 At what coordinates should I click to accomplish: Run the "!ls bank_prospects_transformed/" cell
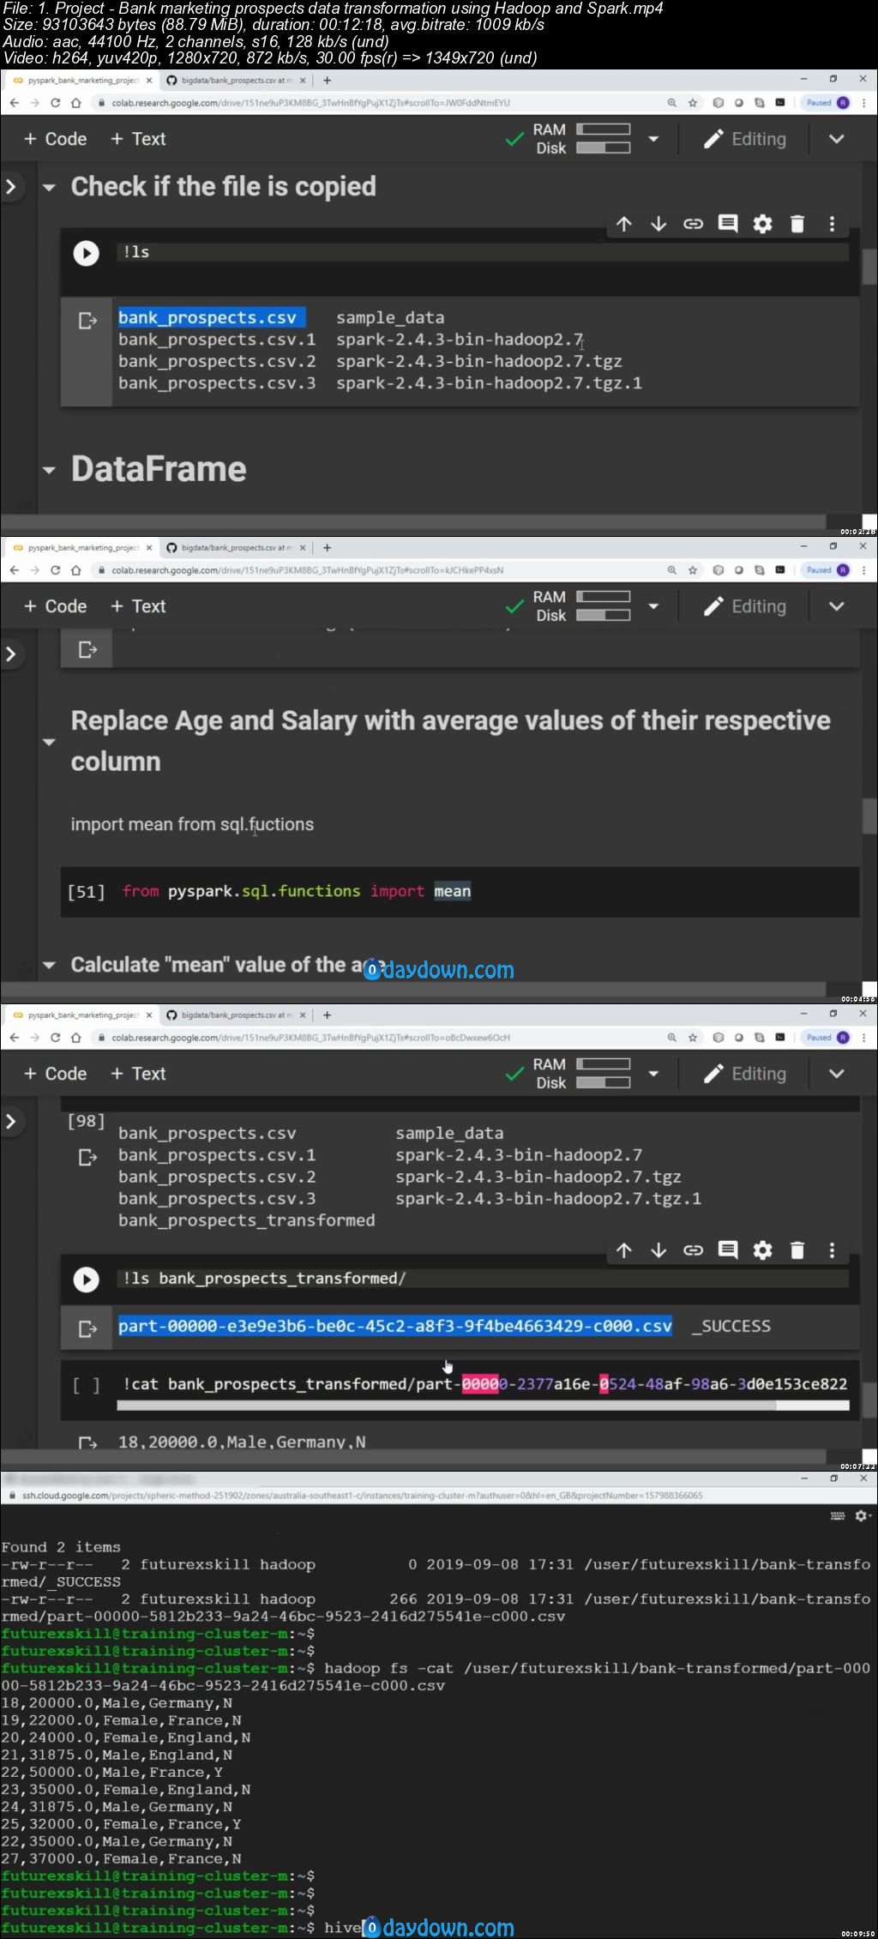tap(86, 1280)
